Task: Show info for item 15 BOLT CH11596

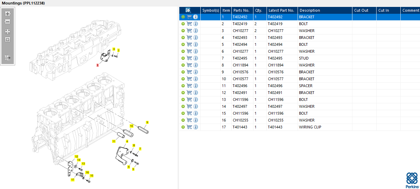Action: point(196,113)
